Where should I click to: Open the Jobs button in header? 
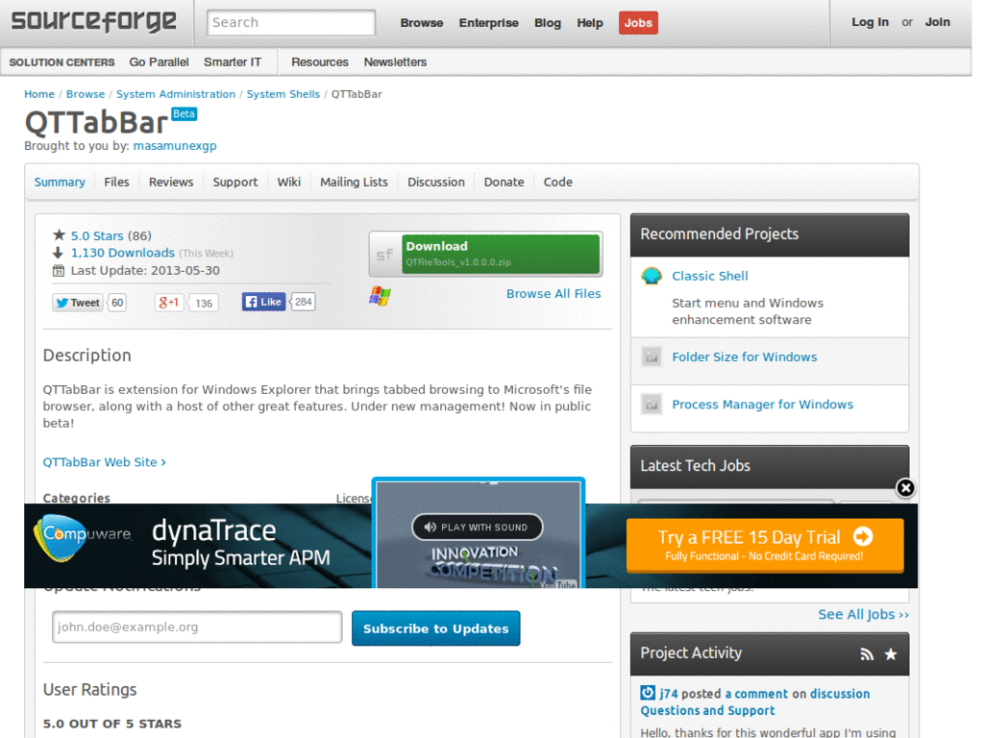(638, 23)
